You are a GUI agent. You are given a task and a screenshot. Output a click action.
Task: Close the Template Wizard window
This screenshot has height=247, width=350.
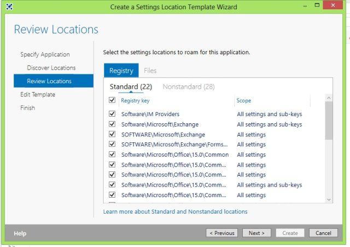tap(333, 5)
